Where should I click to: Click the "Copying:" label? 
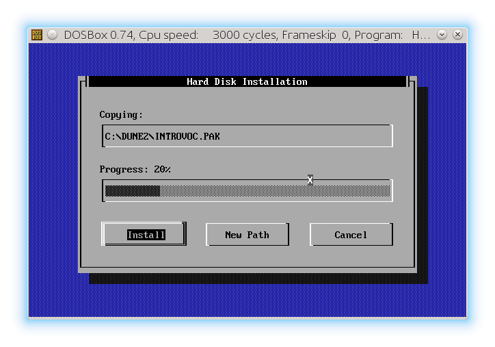(x=121, y=114)
